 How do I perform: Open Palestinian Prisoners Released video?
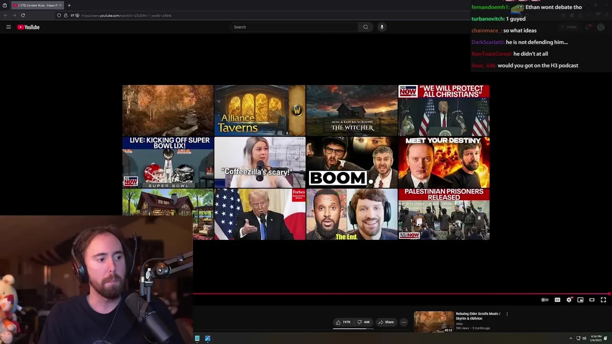(444, 214)
